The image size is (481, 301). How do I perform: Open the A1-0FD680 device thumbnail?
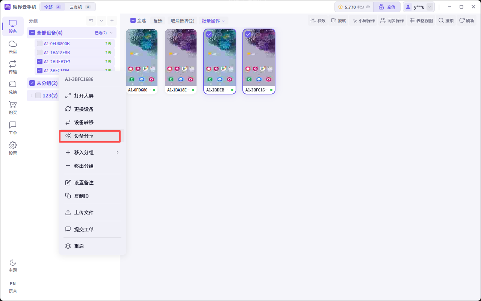coord(142,61)
